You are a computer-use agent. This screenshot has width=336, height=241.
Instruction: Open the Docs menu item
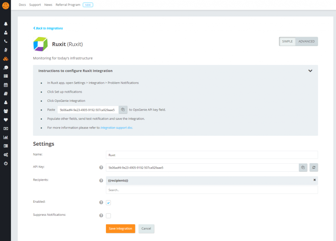[x=22, y=5]
